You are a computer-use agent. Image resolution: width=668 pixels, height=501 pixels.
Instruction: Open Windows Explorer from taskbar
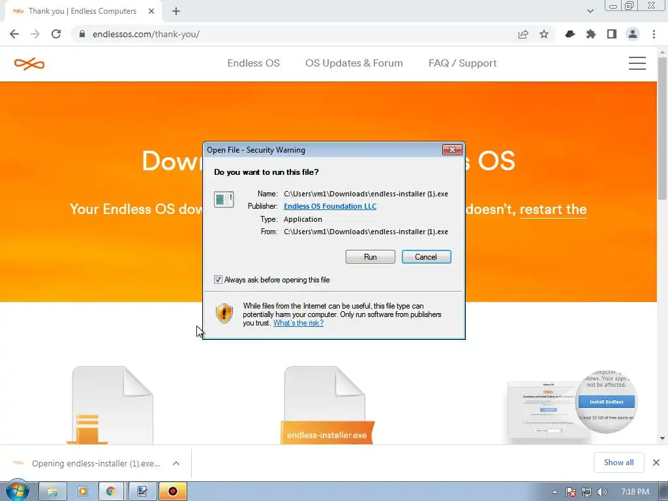52,492
